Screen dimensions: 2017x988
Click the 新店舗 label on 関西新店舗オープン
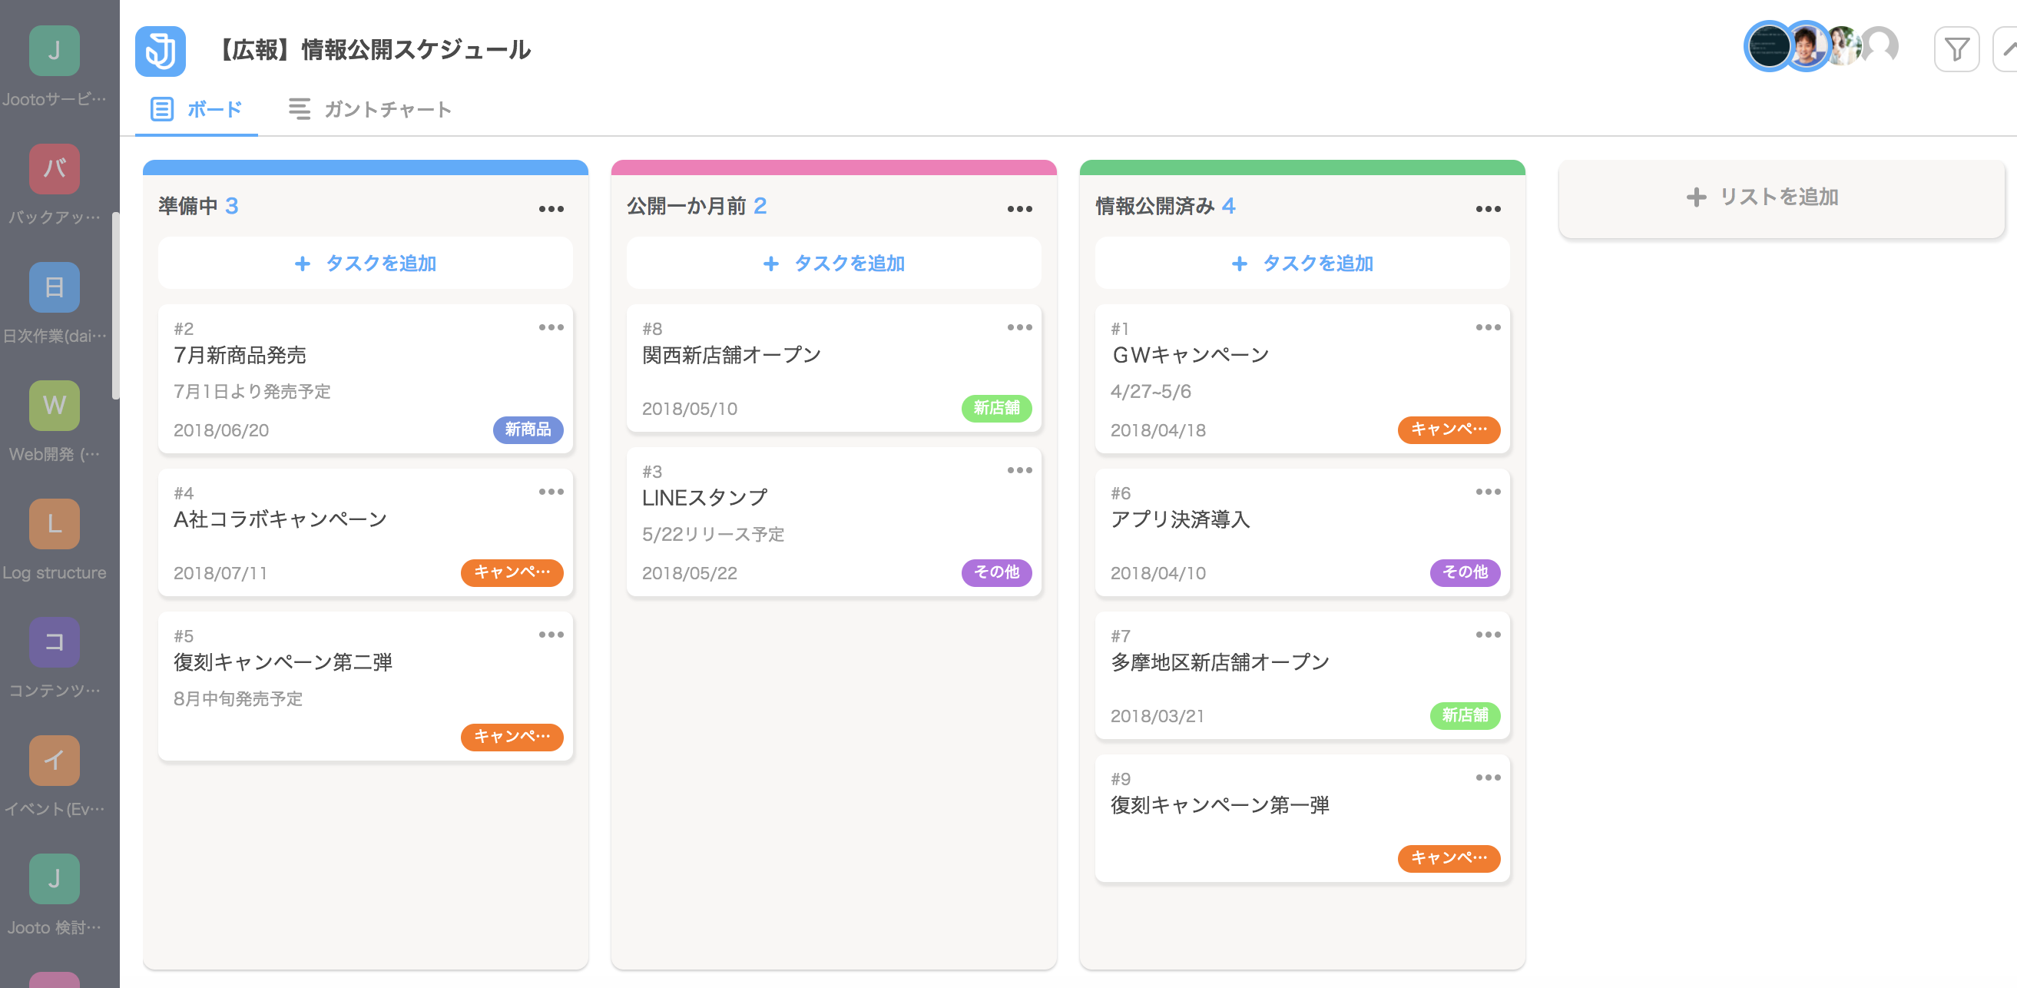[996, 408]
